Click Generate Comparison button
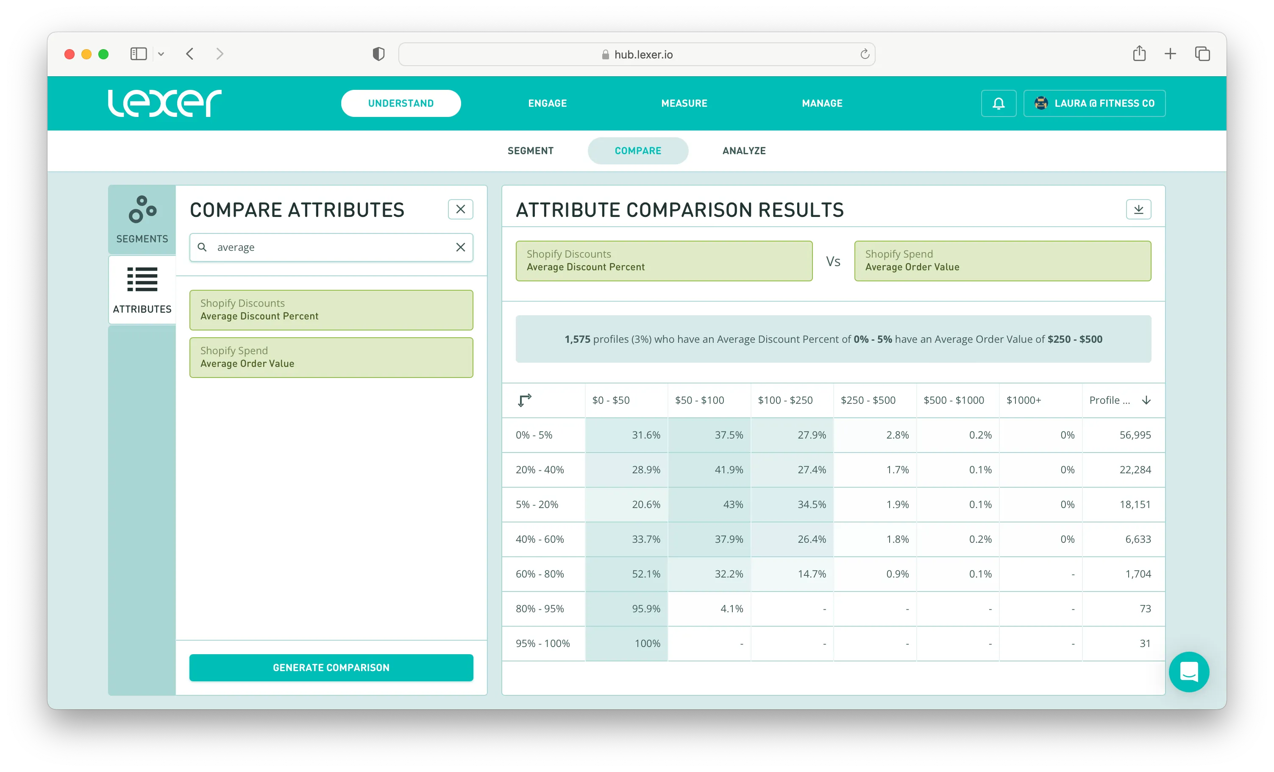1274x772 pixels. [331, 667]
